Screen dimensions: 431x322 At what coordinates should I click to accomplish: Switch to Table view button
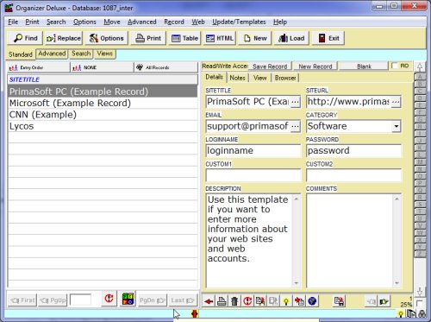pos(184,38)
